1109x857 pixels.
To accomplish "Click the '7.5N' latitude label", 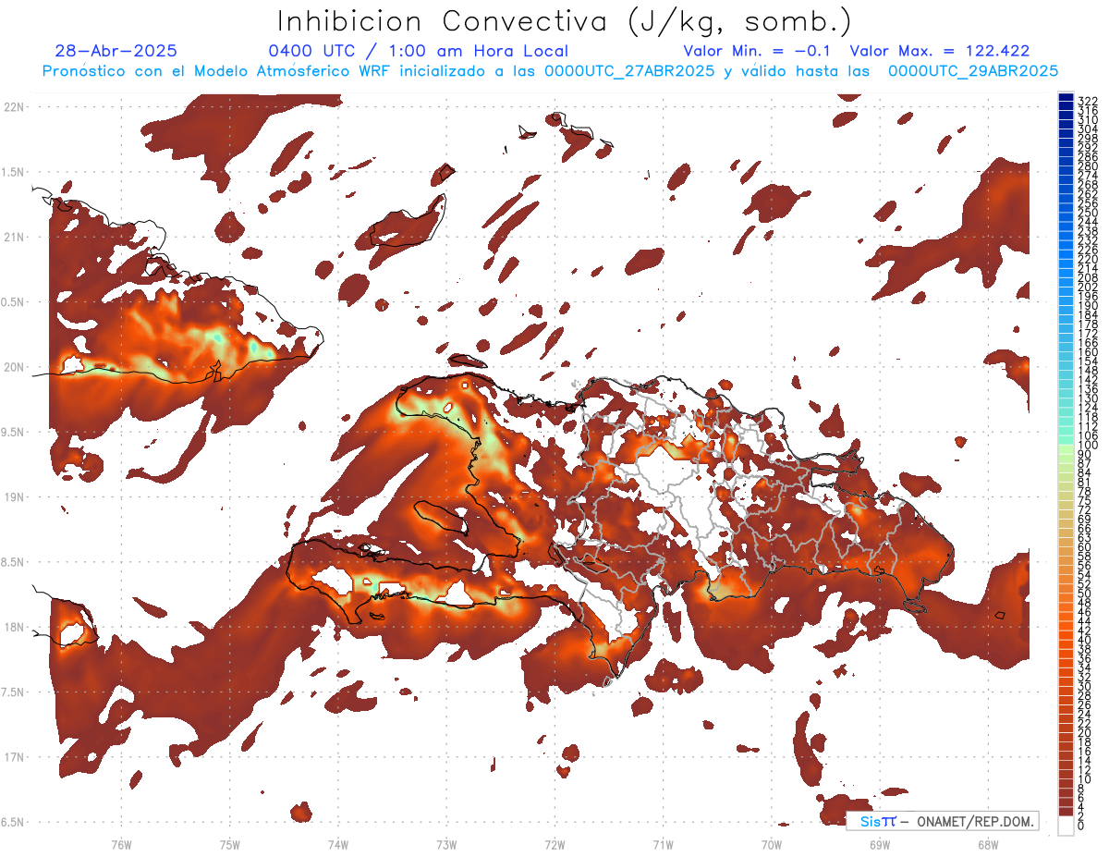I will click(14, 692).
